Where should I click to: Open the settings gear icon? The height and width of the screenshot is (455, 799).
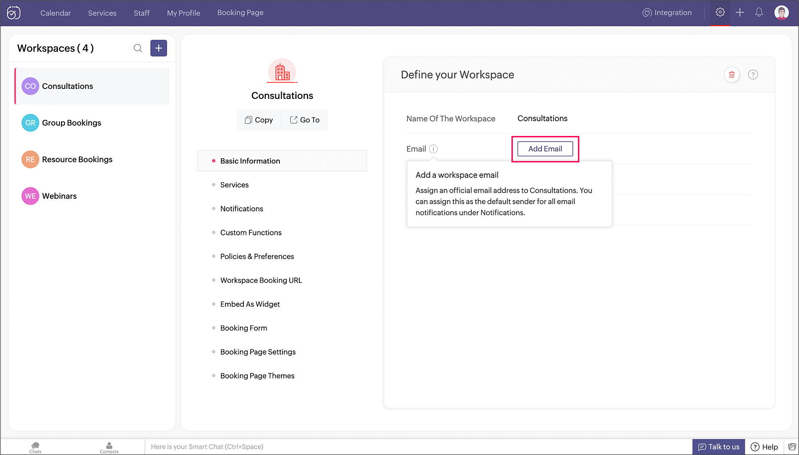[x=720, y=12]
